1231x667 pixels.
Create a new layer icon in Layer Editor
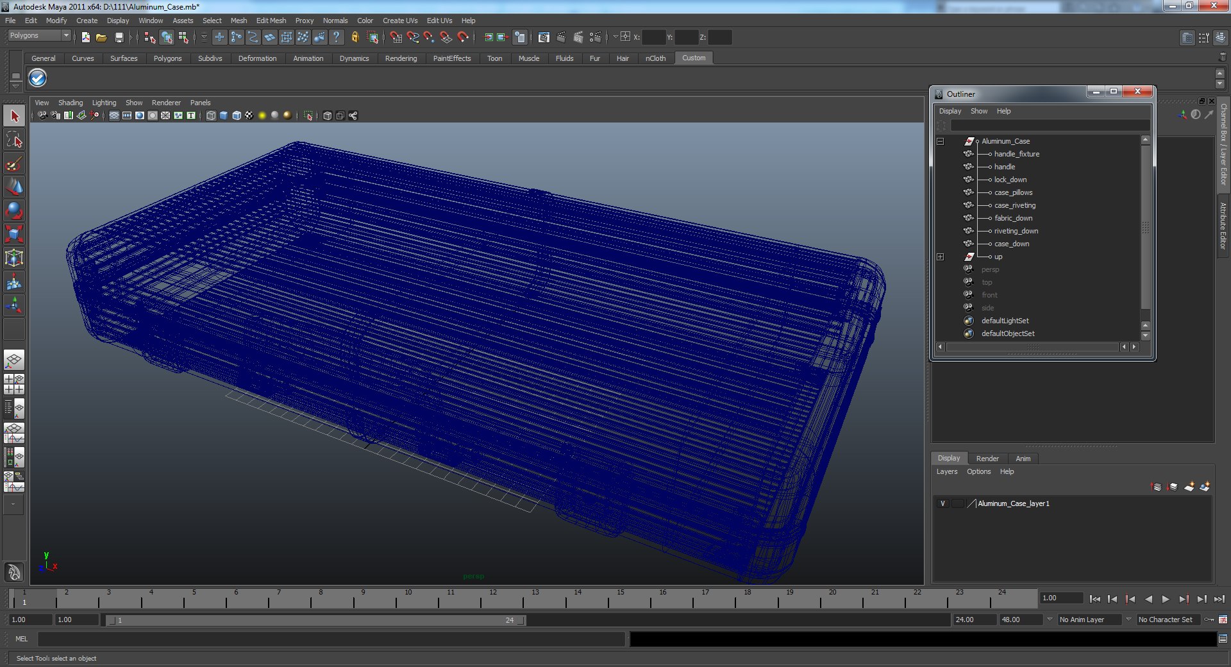(x=1189, y=487)
